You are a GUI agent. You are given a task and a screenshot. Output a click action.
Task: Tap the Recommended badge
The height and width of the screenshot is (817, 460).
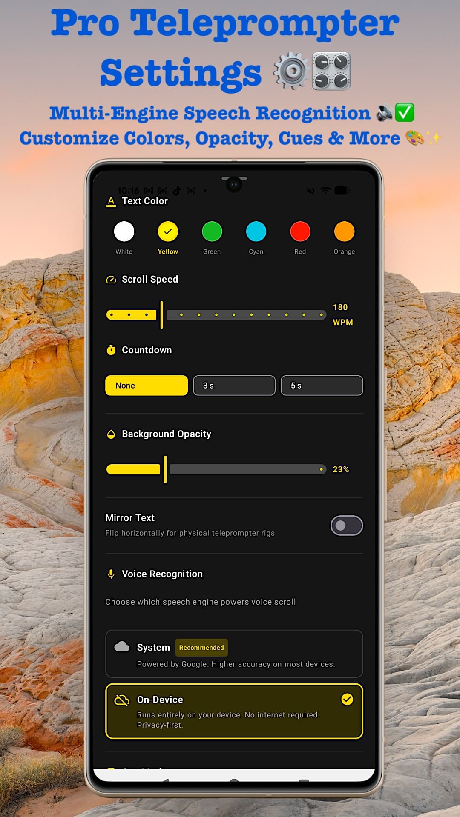[201, 648]
